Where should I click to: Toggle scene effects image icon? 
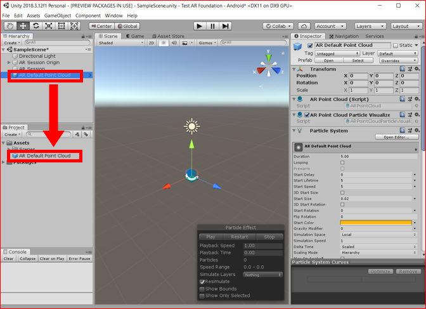(184, 43)
